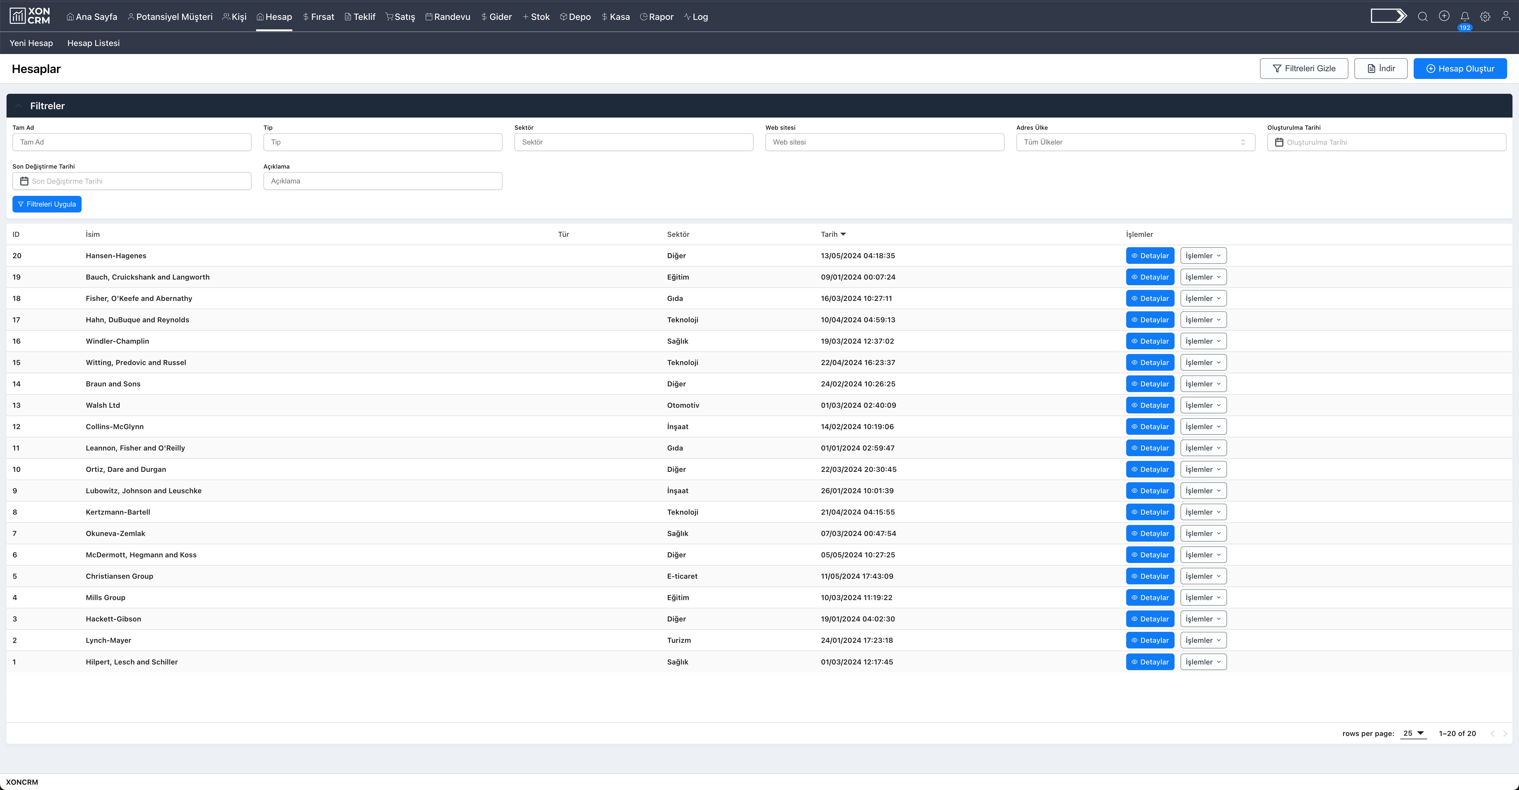
Task: View Detaylar for Okuneva-Zemlak
Action: click(1150, 533)
